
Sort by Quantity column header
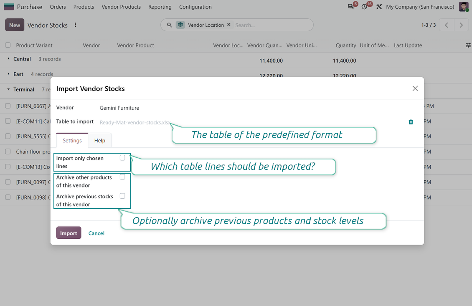345,46
